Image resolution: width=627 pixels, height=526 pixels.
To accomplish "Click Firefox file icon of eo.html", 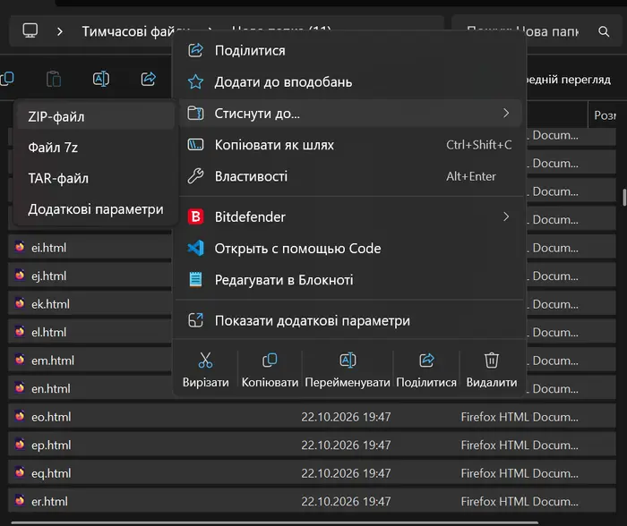I will coord(20,416).
